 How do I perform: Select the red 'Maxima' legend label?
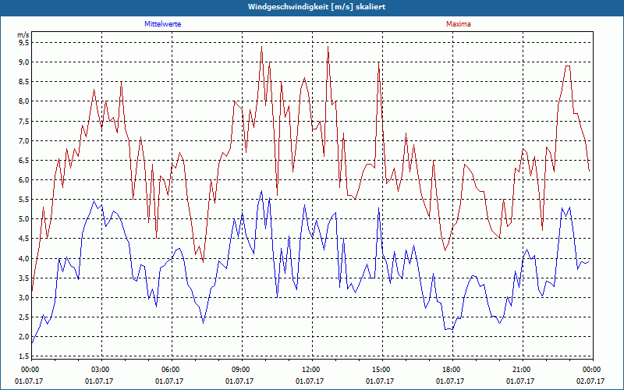(459, 24)
